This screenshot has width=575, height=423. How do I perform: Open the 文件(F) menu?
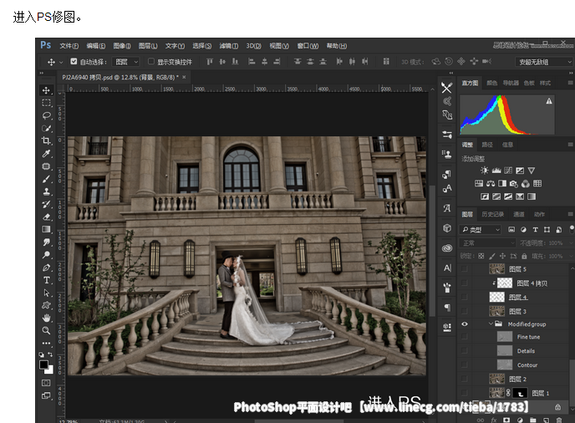(x=69, y=46)
